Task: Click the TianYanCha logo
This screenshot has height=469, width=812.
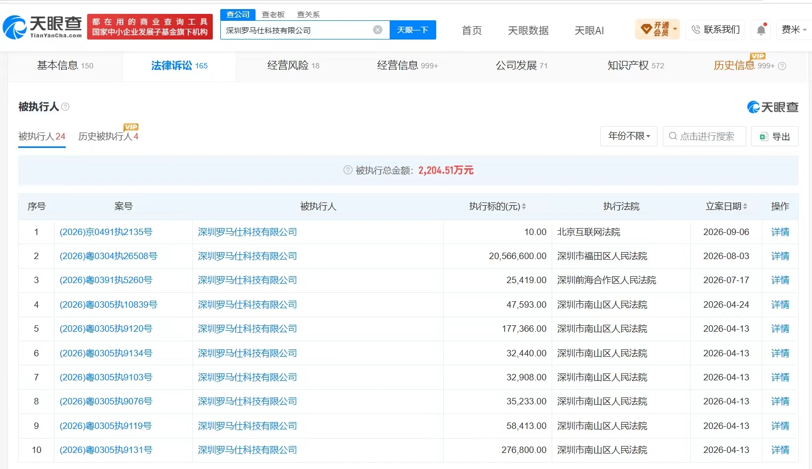Action: [42, 27]
